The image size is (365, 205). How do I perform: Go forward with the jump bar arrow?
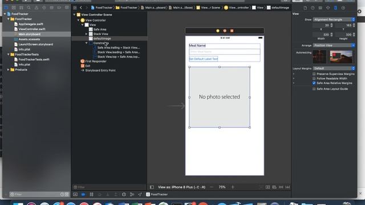(x=86, y=7)
